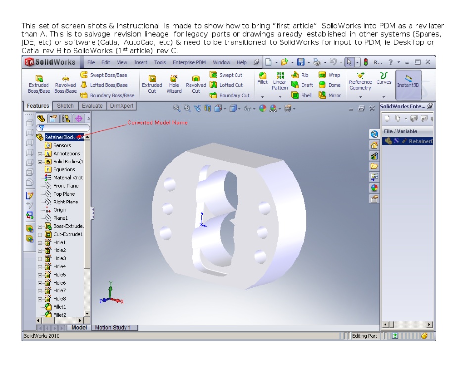
Task: Open Appearances task pane tab
Action: (374, 188)
